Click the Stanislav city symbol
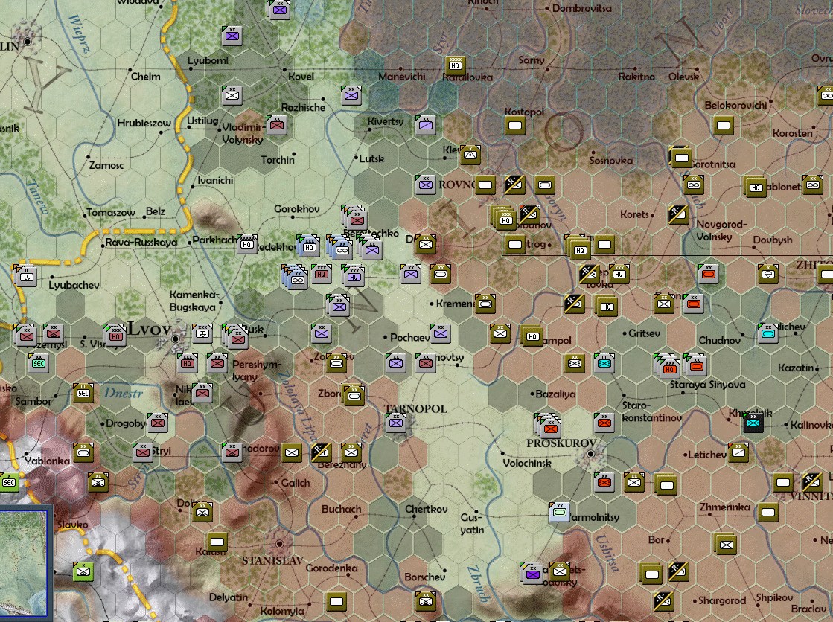The height and width of the screenshot is (622, 833). (x=279, y=545)
